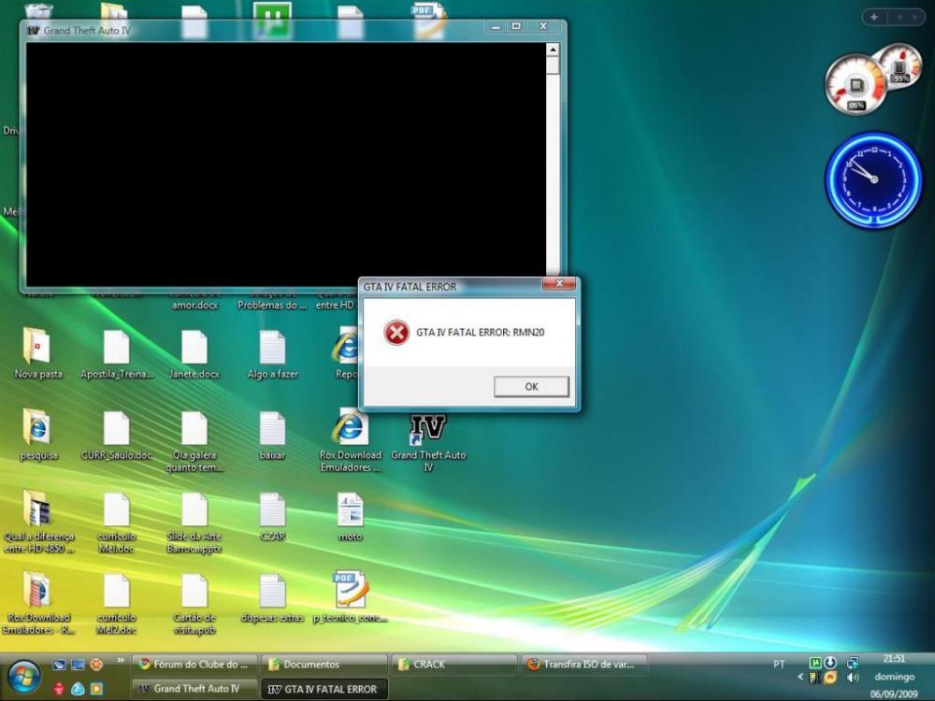The image size is (935, 701).
Task: Open the Windows Start menu orb
Action: click(23, 677)
